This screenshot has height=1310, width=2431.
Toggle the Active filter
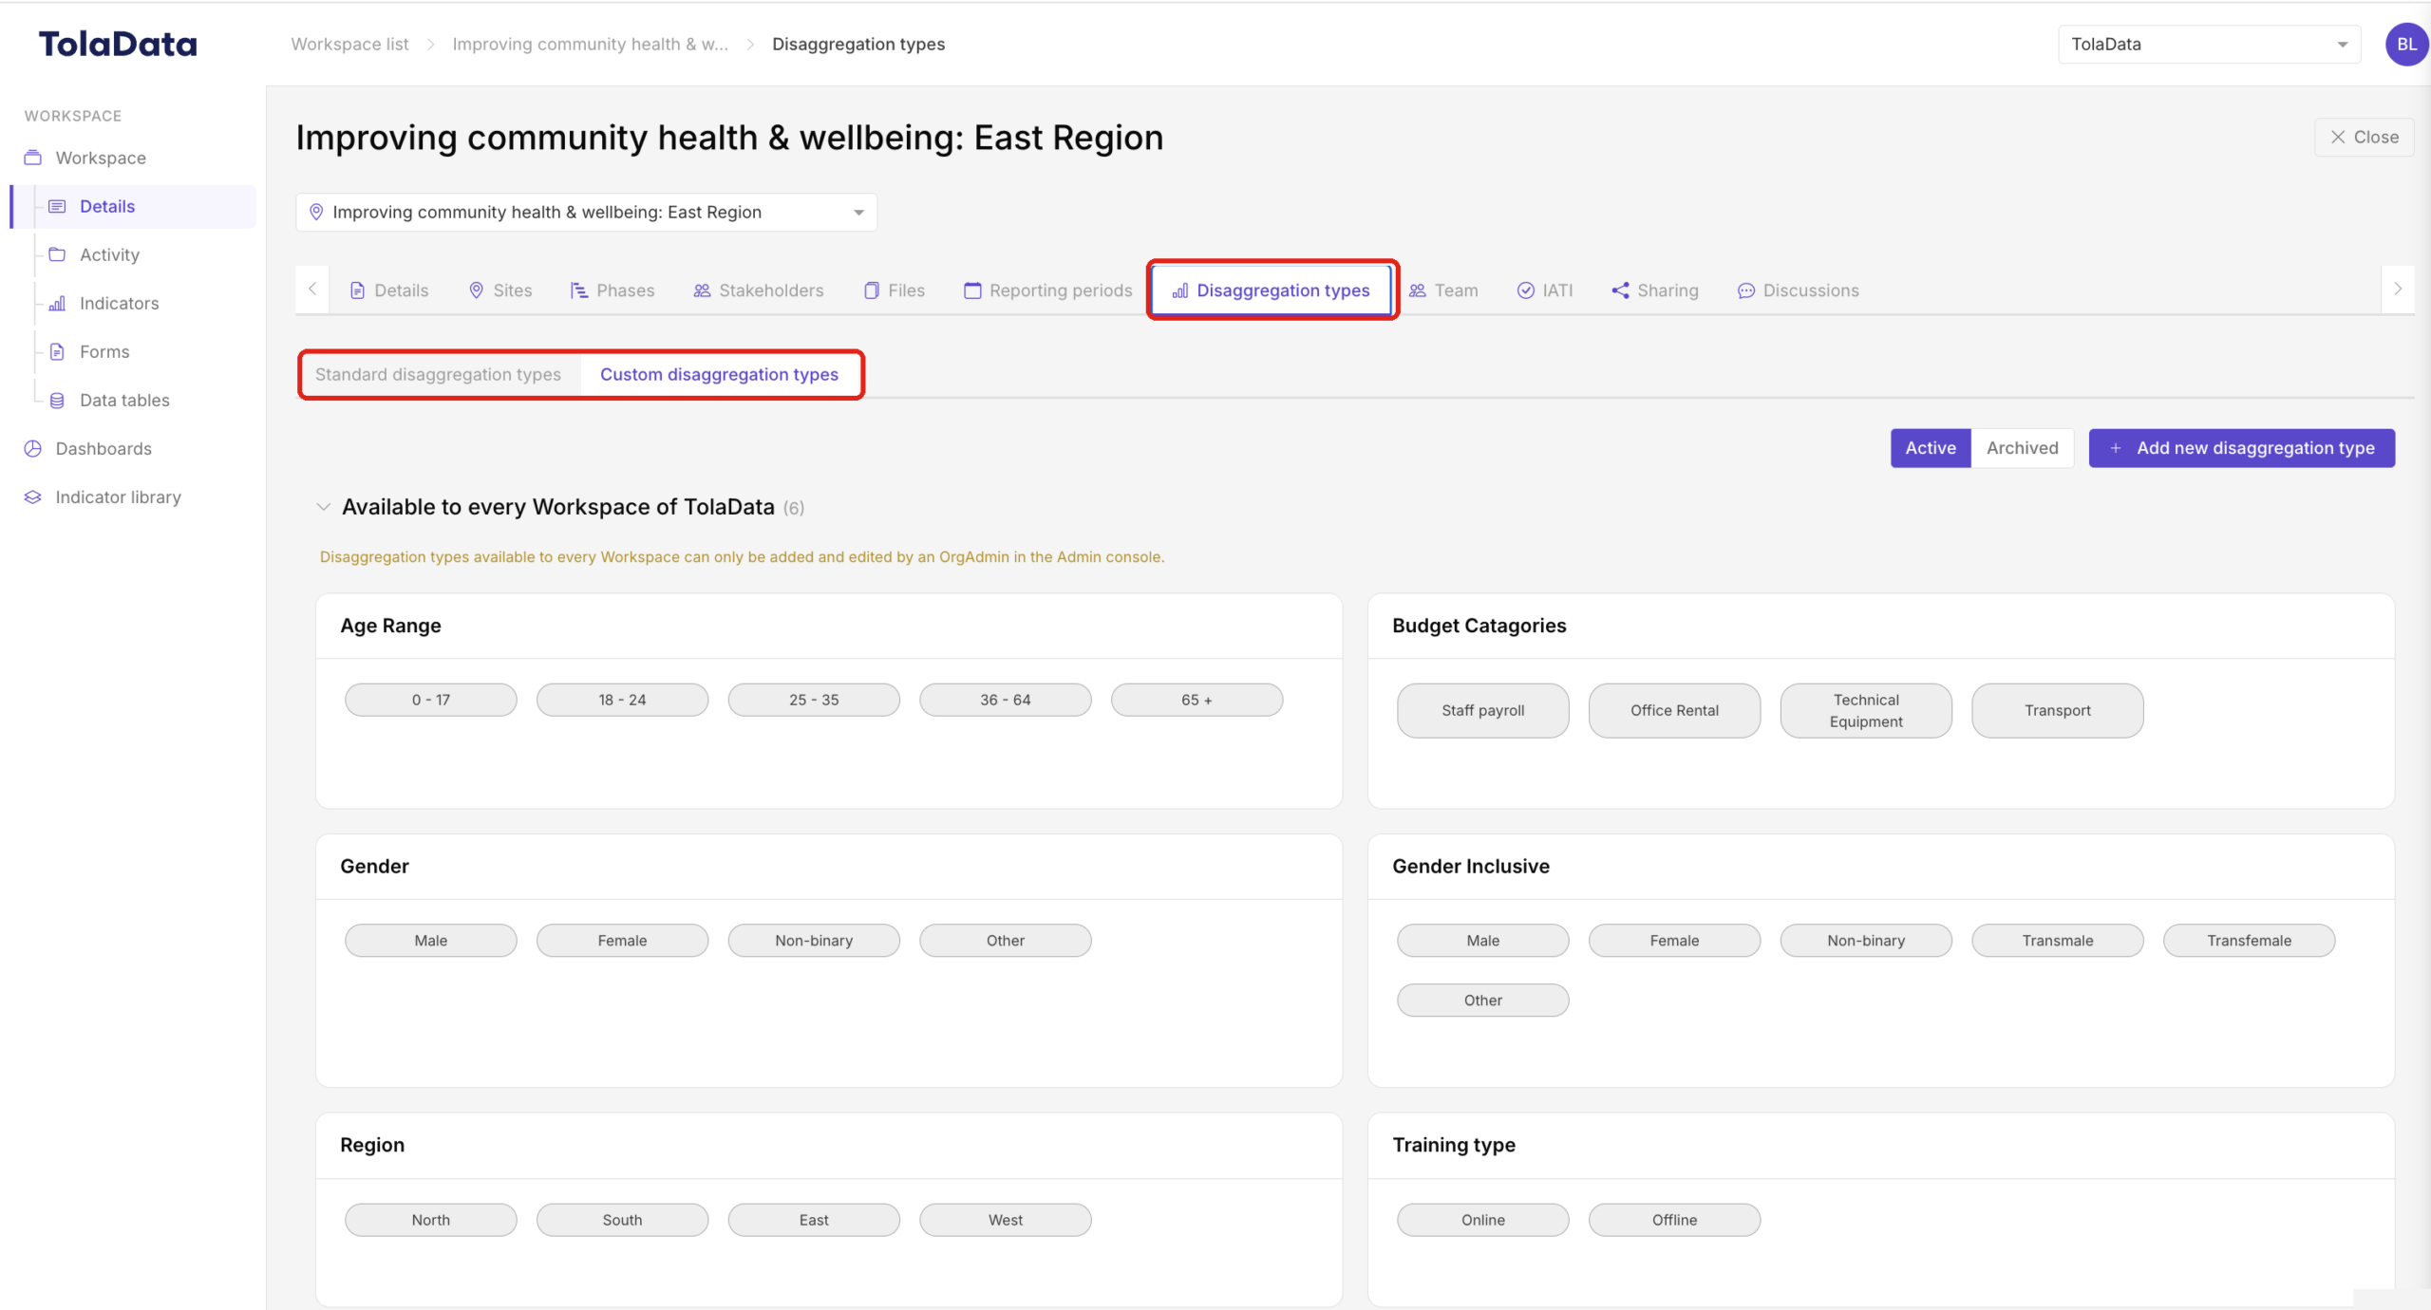pyautogui.click(x=1930, y=448)
